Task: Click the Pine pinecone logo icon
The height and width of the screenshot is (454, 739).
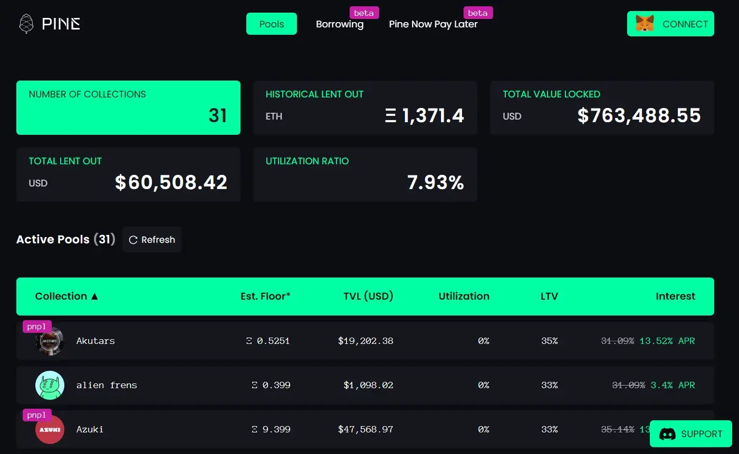Action: (x=26, y=24)
